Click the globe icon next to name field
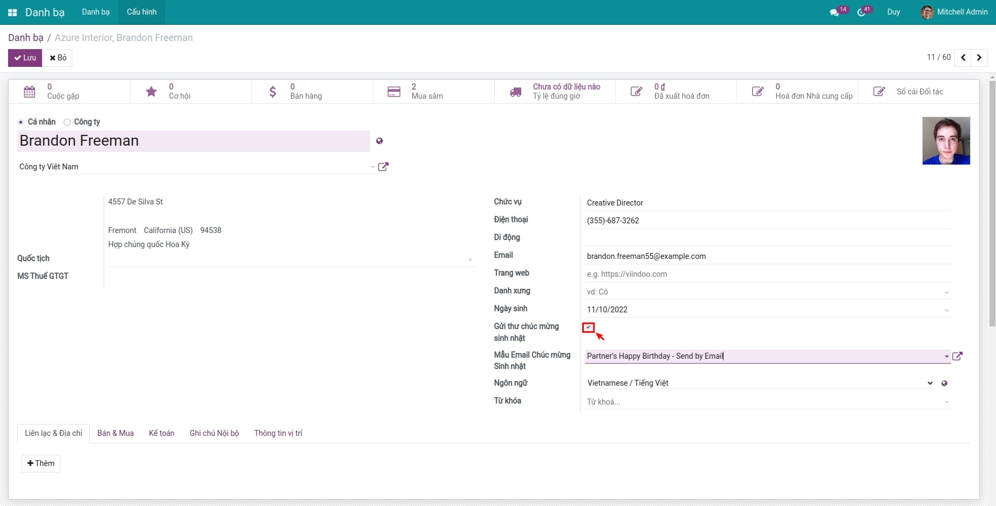The image size is (996, 506). pos(379,141)
